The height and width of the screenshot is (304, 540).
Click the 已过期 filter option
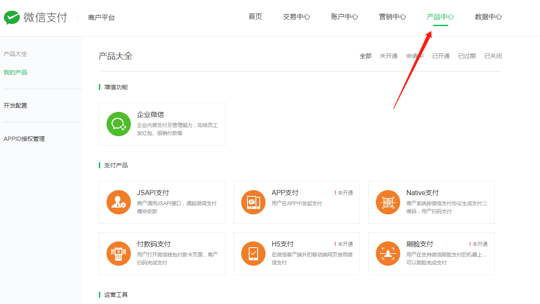[x=466, y=56]
